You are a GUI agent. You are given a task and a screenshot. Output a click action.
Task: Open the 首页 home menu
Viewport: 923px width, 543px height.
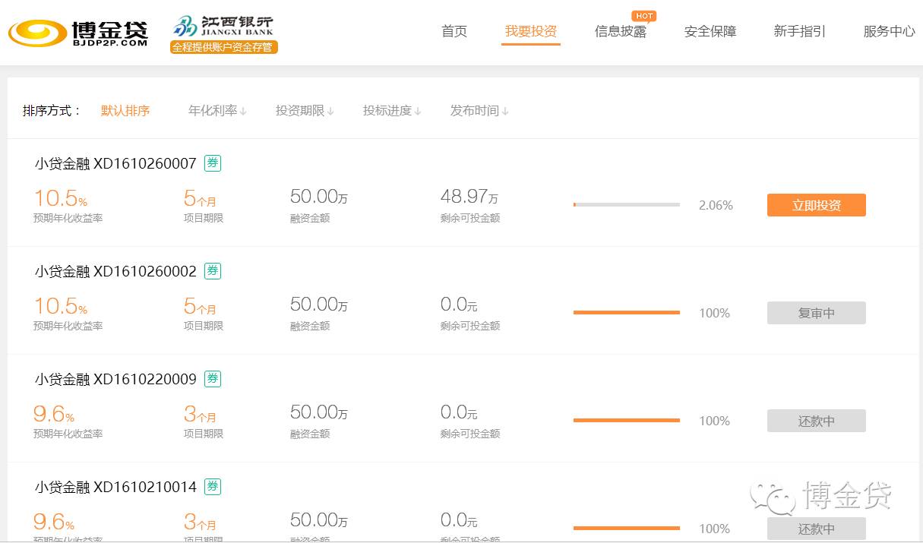[x=454, y=31]
